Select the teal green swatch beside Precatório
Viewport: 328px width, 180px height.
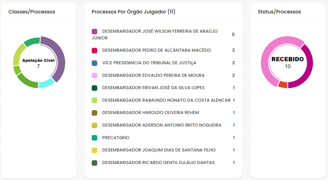click(x=94, y=138)
